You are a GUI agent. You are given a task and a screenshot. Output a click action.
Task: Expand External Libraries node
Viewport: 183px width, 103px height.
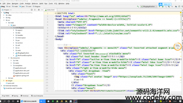(1, 86)
